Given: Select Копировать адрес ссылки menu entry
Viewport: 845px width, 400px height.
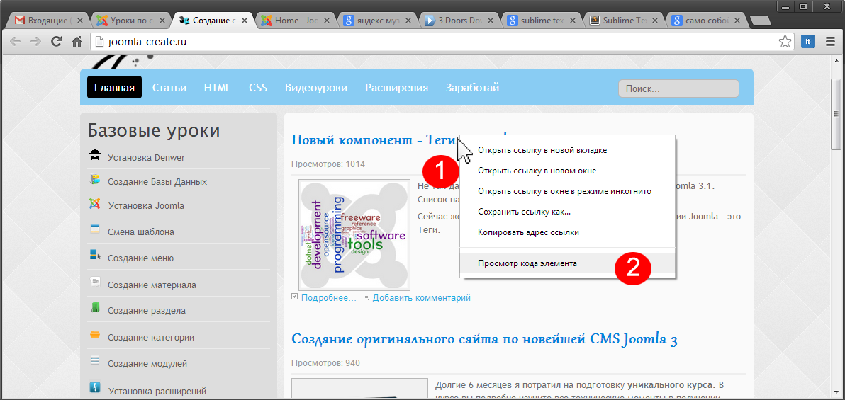Looking at the screenshot, I should coord(528,232).
